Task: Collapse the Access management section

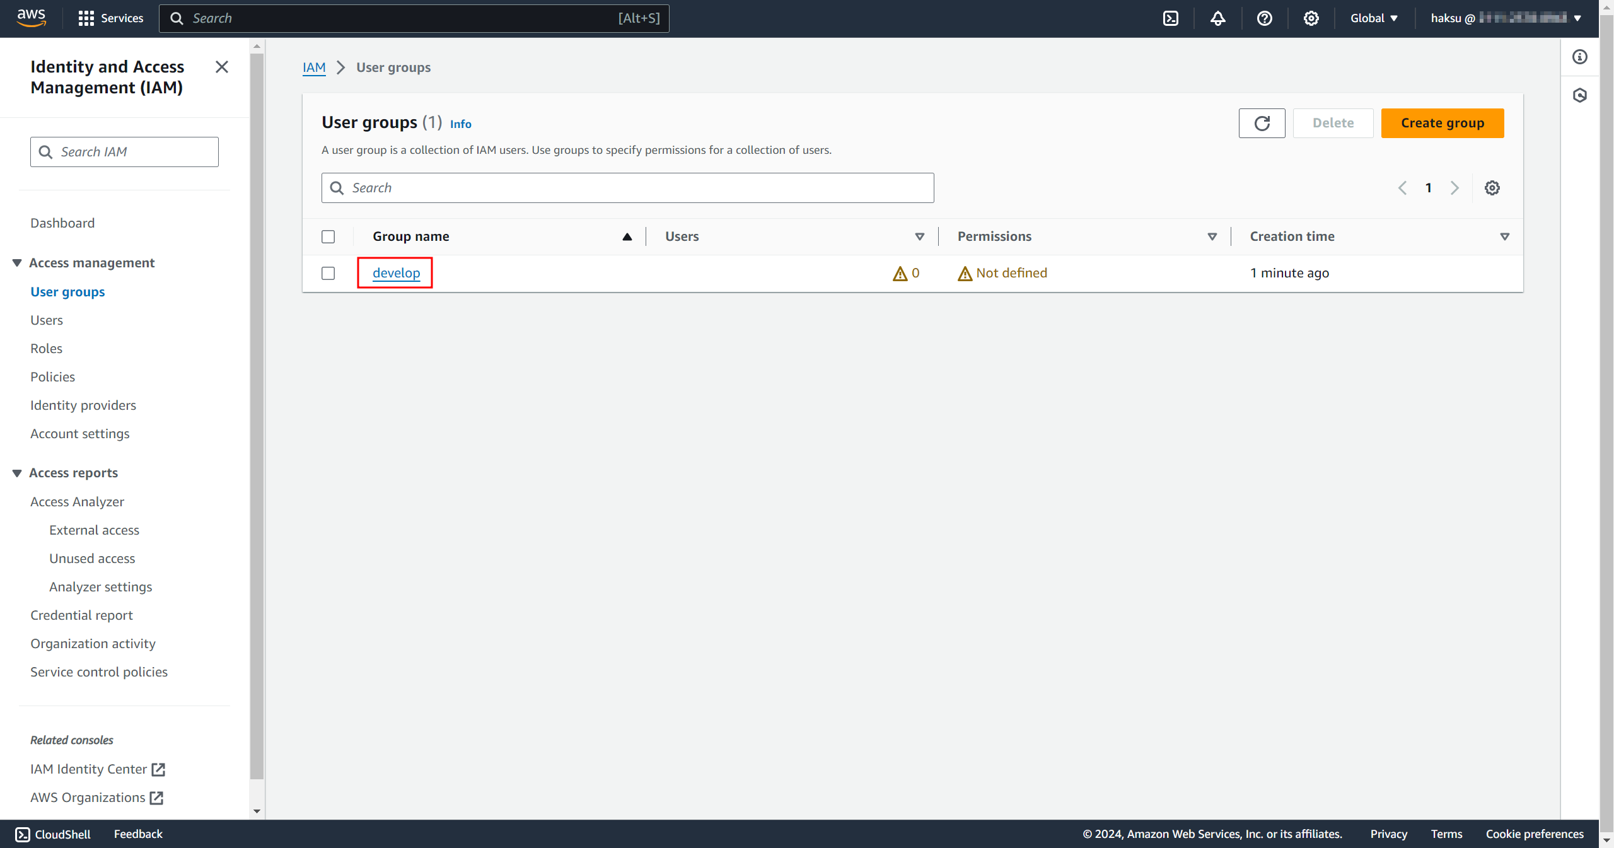Action: (x=17, y=263)
